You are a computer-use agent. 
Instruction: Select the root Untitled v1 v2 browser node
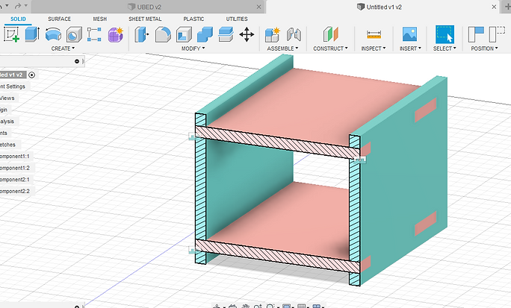pos(11,75)
